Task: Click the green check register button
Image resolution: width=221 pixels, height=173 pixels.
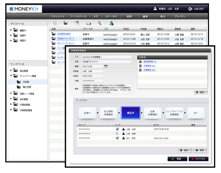Action: pos(177,159)
